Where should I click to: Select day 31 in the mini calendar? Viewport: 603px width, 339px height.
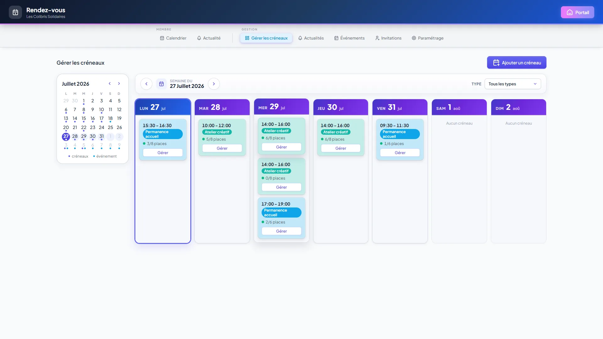tap(101, 137)
